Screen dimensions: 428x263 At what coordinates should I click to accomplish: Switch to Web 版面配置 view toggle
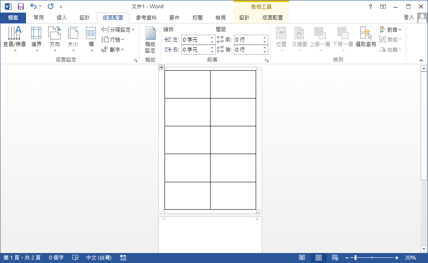(335, 257)
